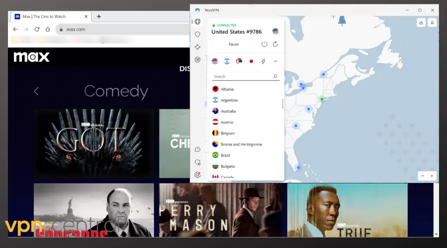Open the Meshnet icon in the sidebar
447x248 pixels.
198,47
